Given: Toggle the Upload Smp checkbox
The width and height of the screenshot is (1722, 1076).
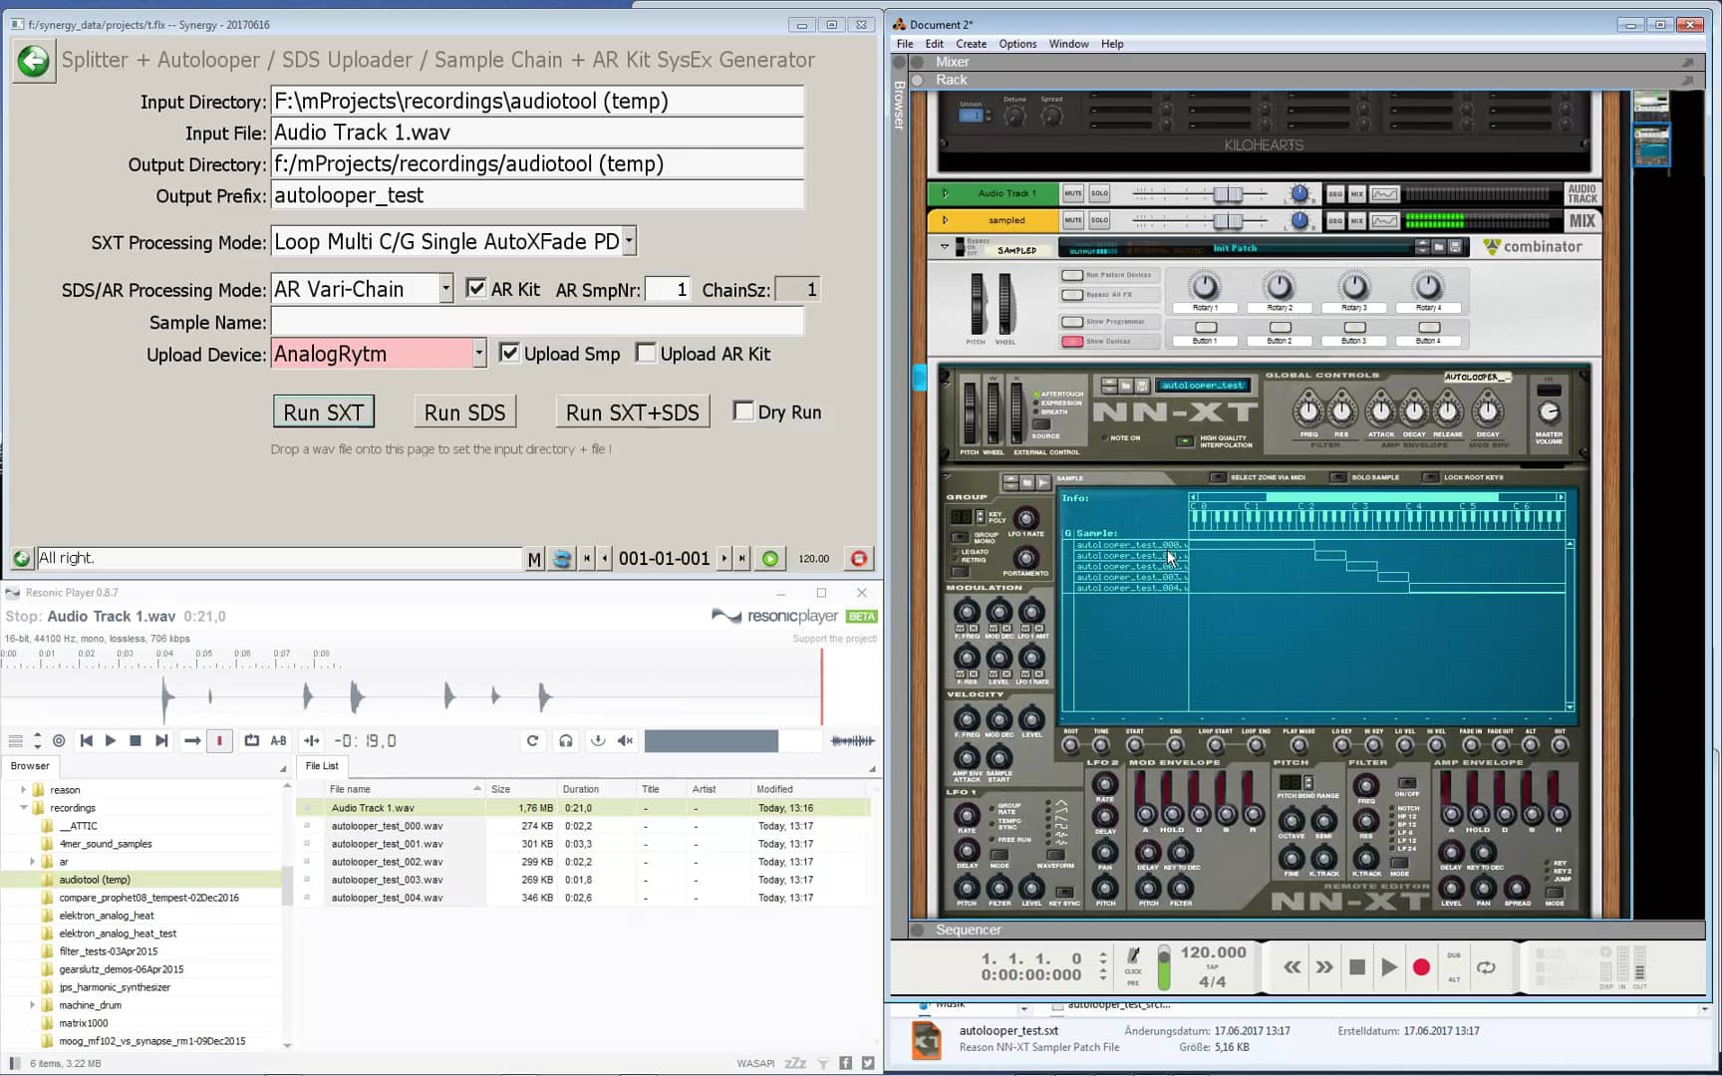Looking at the screenshot, I should click(x=509, y=353).
